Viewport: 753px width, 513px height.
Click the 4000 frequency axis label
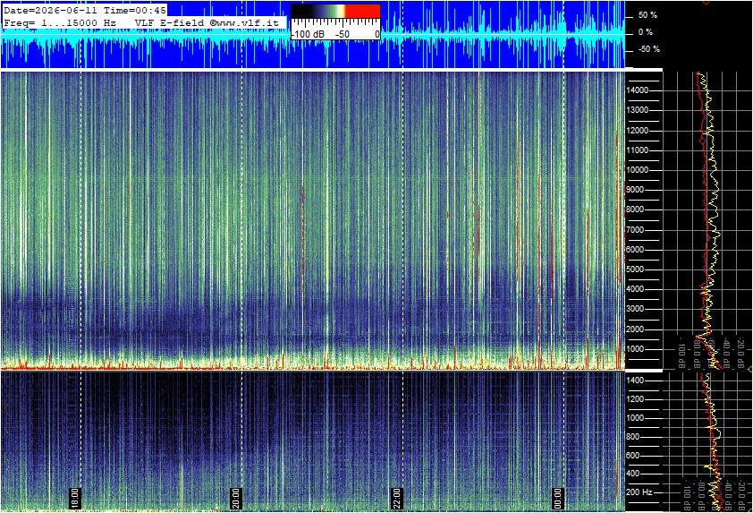[635, 289]
